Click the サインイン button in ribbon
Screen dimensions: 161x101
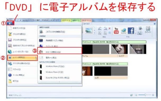pos(148,30)
